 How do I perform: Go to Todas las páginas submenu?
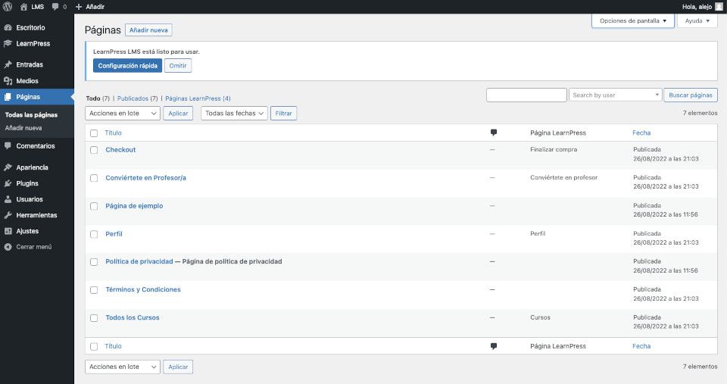tap(31, 114)
